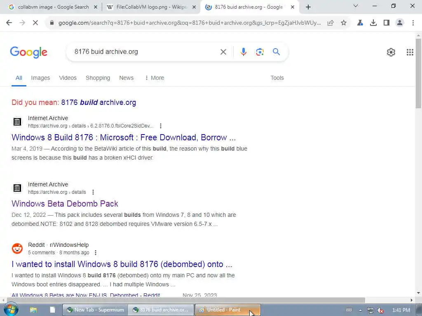Close the CollabVM logo.png tab
Image resolution: width=422 pixels, height=316 pixels.
point(194,7)
